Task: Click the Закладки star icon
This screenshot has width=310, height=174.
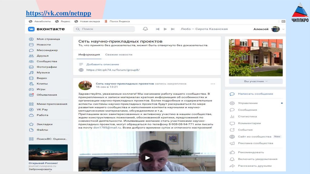Action: 31,124
